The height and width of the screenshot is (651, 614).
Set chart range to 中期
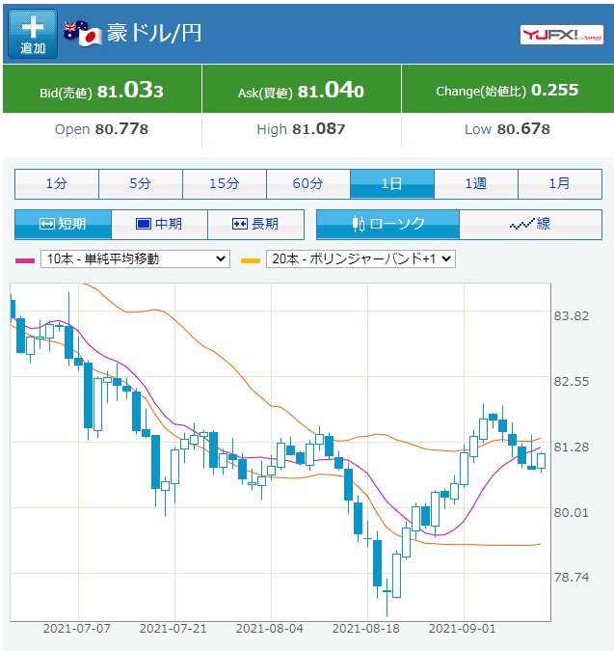tap(159, 225)
